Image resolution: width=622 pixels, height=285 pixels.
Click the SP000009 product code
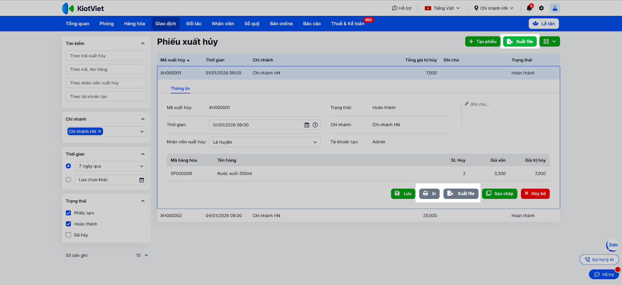(181, 174)
